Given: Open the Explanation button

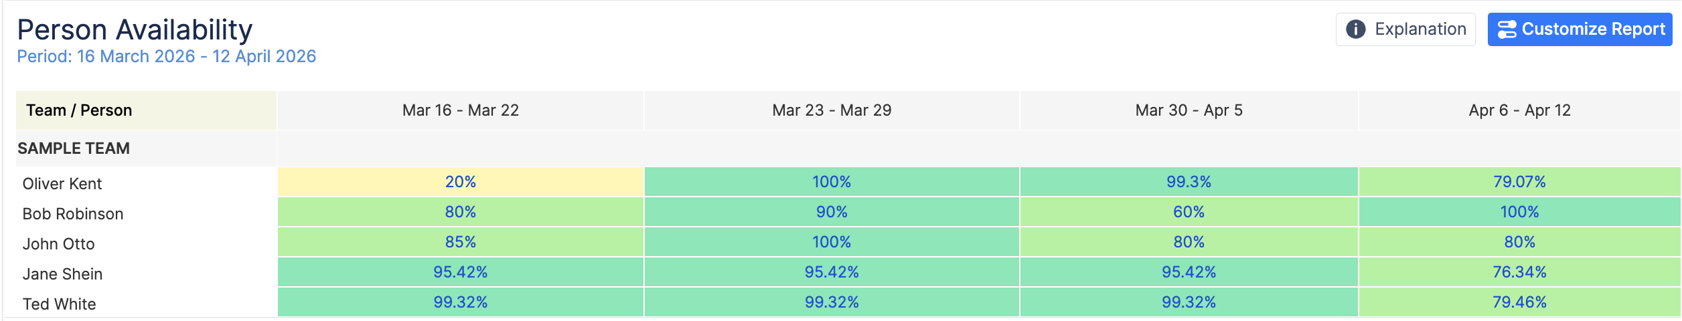Looking at the screenshot, I should 1405,29.
